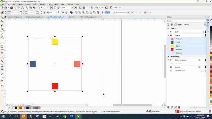Open the Object menu
The height and width of the screenshot is (119, 212).
(x=28, y=4)
